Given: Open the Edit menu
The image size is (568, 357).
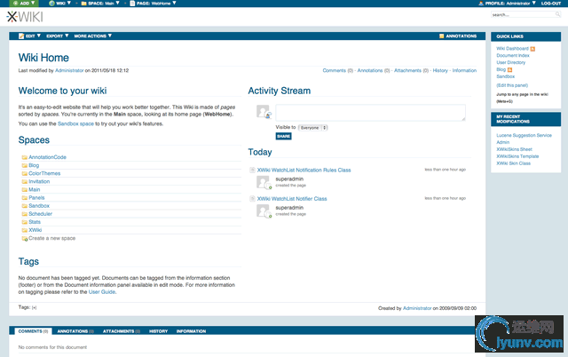Looking at the screenshot, I should pyautogui.click(x=29, y=36).
